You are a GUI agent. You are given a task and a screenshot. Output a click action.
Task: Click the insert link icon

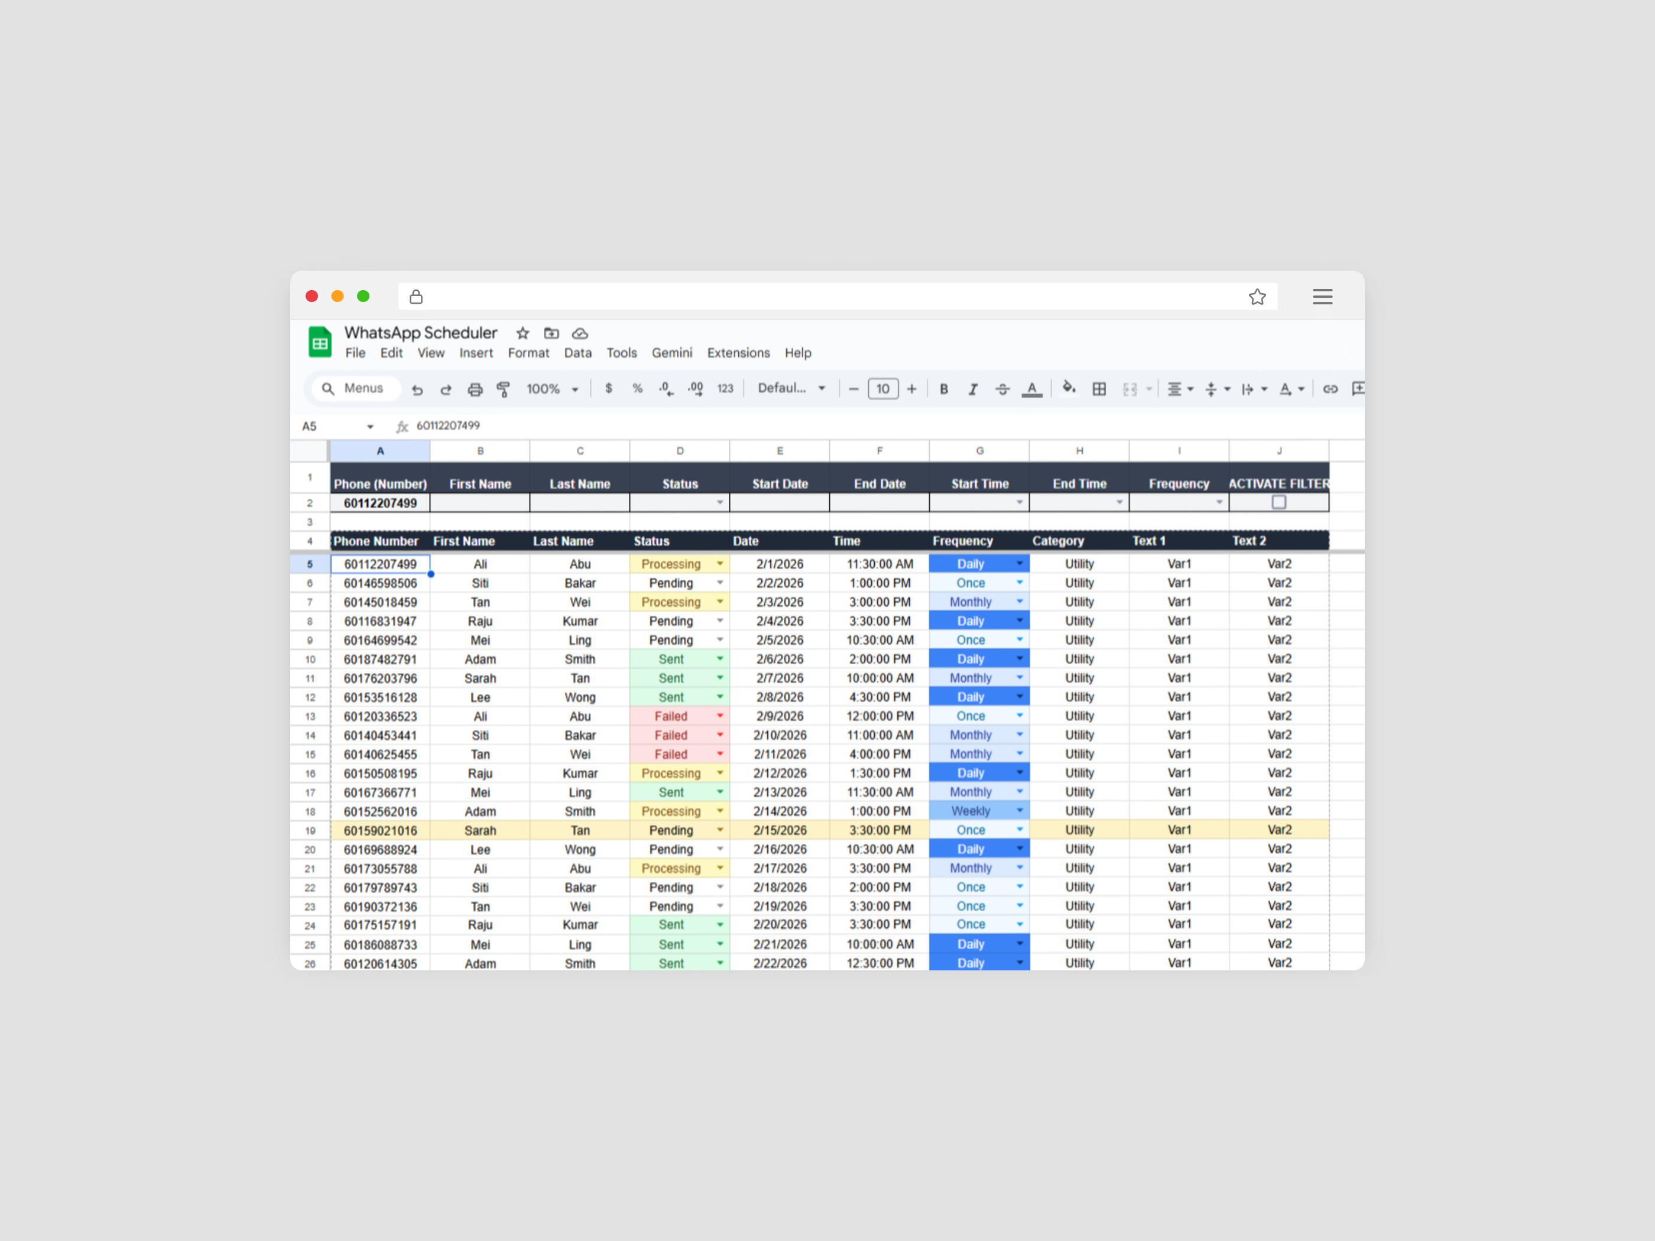[x=1329, y=389]
